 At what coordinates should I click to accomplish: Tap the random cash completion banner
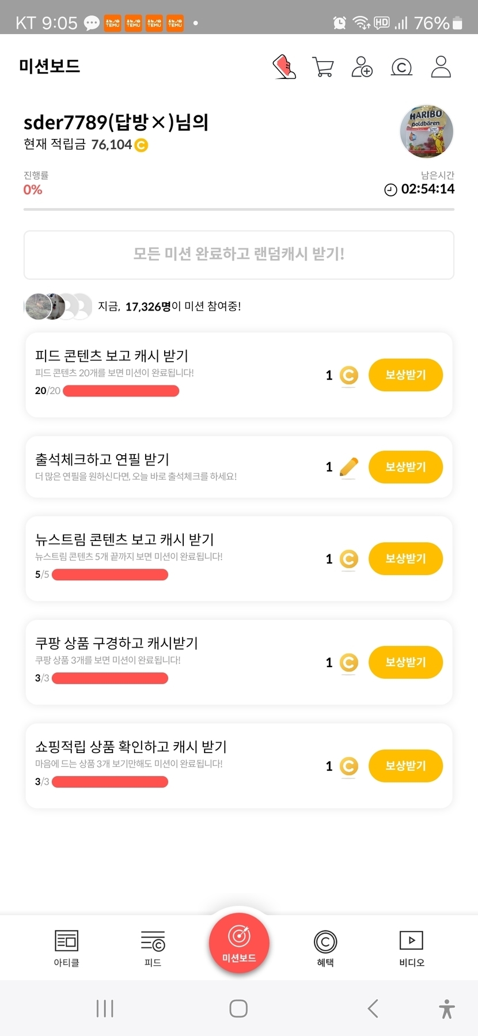point(239,255)
